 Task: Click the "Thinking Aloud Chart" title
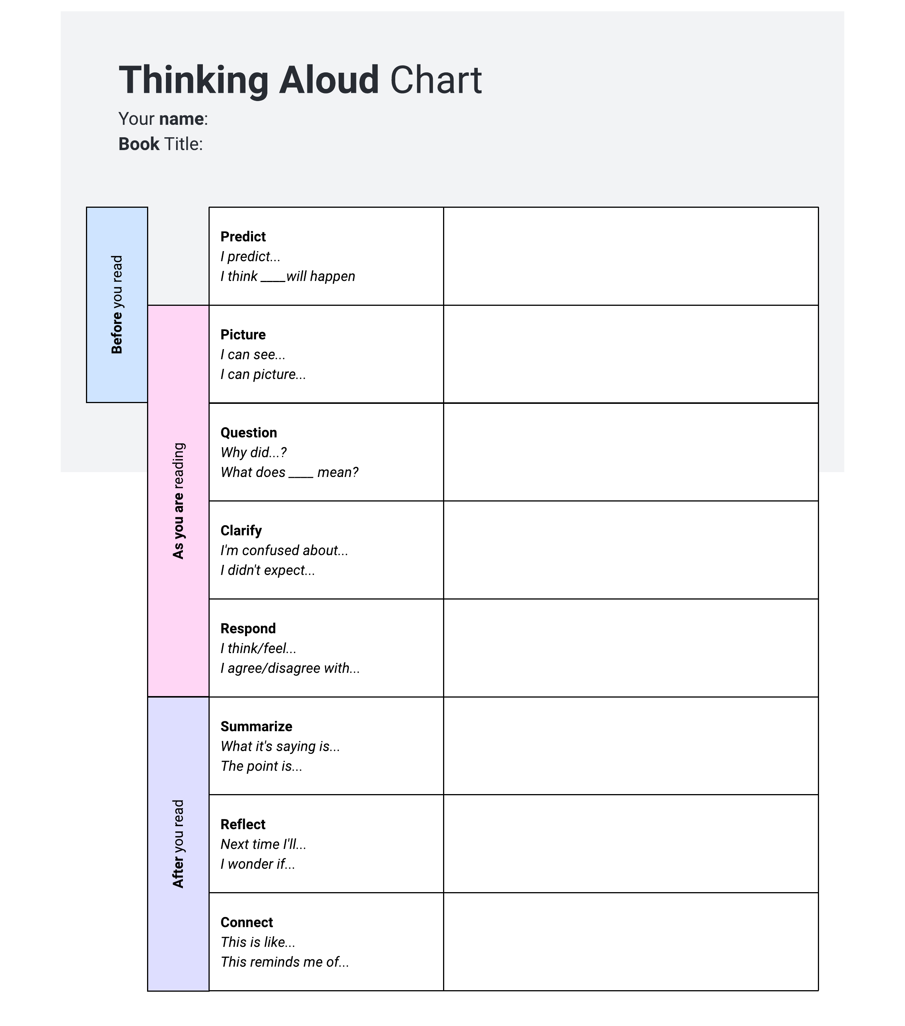[x=300, y=80]
